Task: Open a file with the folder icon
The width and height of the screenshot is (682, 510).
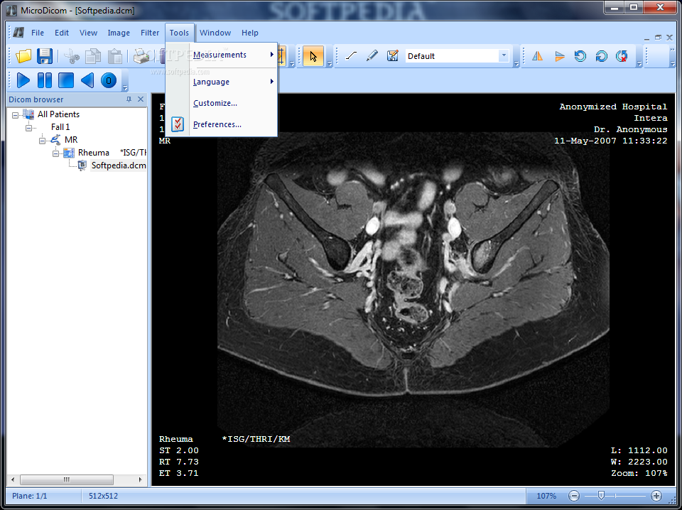Action: (24, 56)
